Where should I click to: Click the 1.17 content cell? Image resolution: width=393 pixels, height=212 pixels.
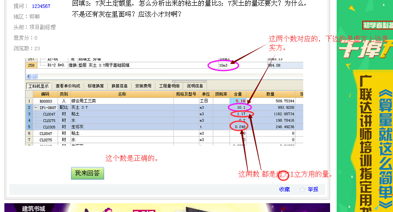click(x=238, y=114)
